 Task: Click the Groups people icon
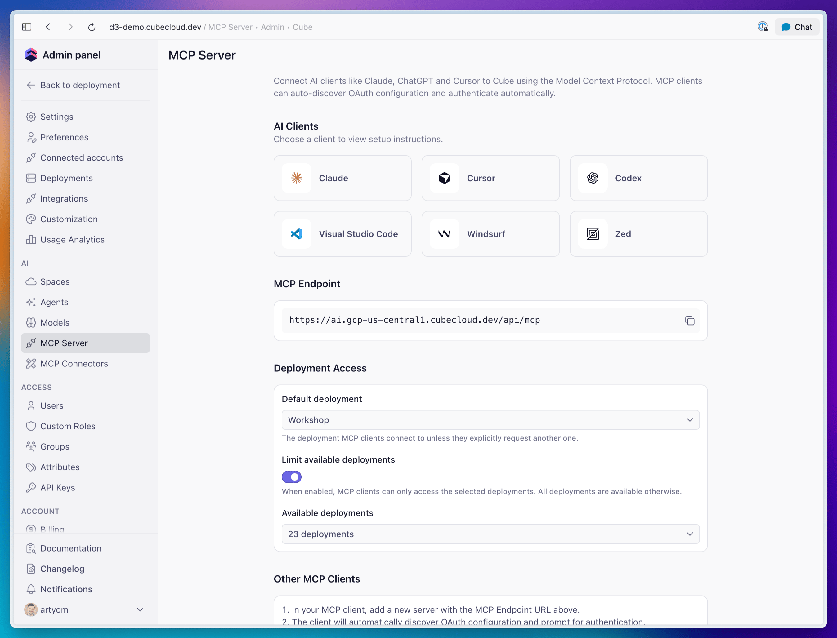31,447
